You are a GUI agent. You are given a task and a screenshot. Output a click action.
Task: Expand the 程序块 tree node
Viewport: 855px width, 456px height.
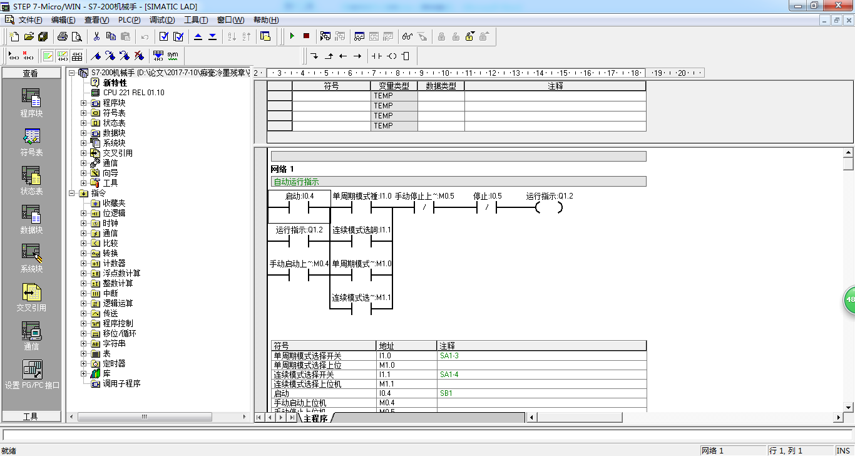coord(83,103)
